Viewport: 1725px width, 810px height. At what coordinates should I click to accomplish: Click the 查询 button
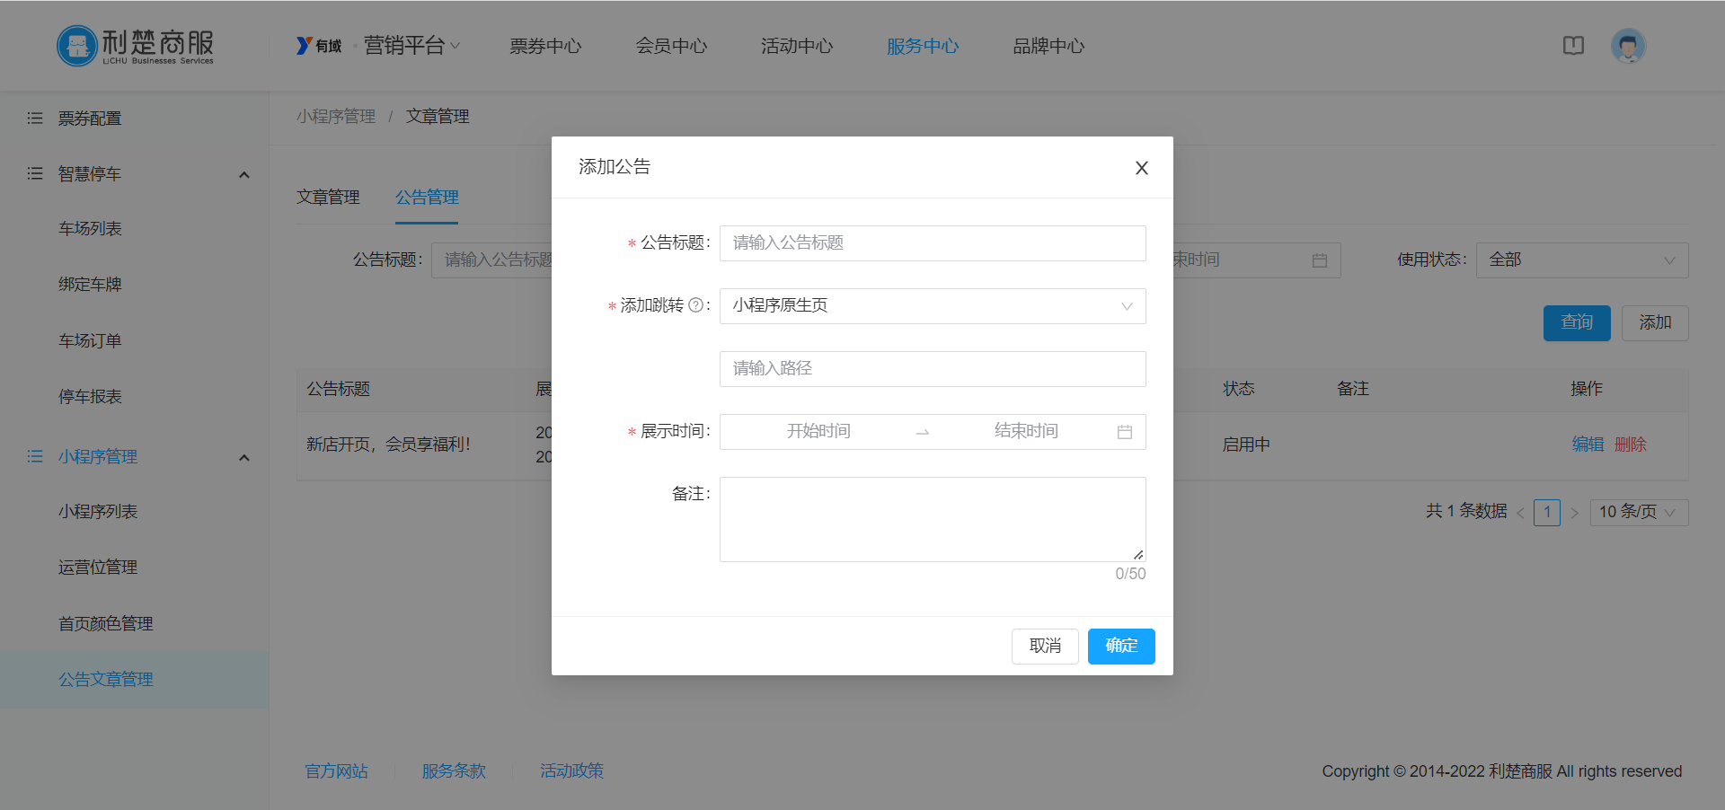(x=1577, y=323)
